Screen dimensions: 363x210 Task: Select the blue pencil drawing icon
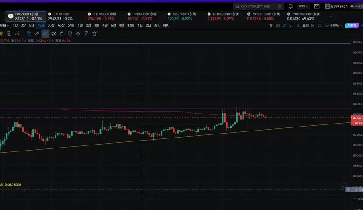coord(285,25)
